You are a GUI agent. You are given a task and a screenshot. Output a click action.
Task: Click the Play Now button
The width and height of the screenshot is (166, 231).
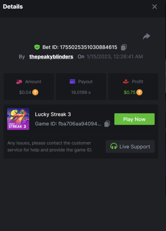pyautogui.click(x=134, y=119)
